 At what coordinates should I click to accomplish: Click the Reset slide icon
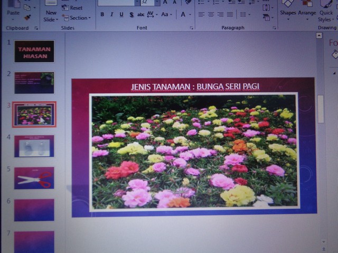pyautogui.click(x=73, y=8)
